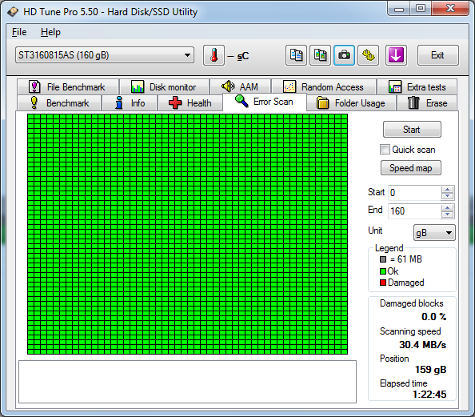Increase the Start value with up arrow
This screenshot has width=475, height=417.
tap(448, 189)
